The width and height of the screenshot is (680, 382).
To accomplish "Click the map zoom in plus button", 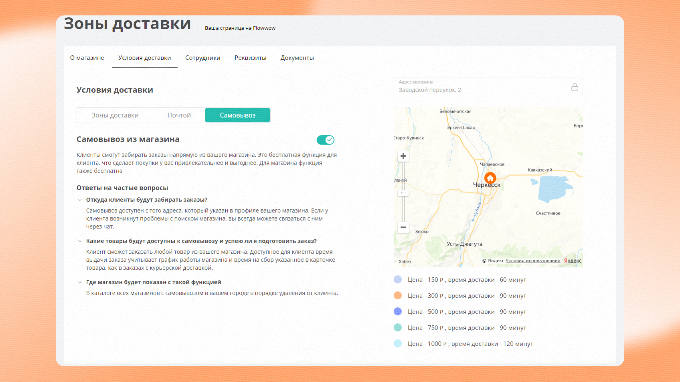I will [x=403, y=156].
